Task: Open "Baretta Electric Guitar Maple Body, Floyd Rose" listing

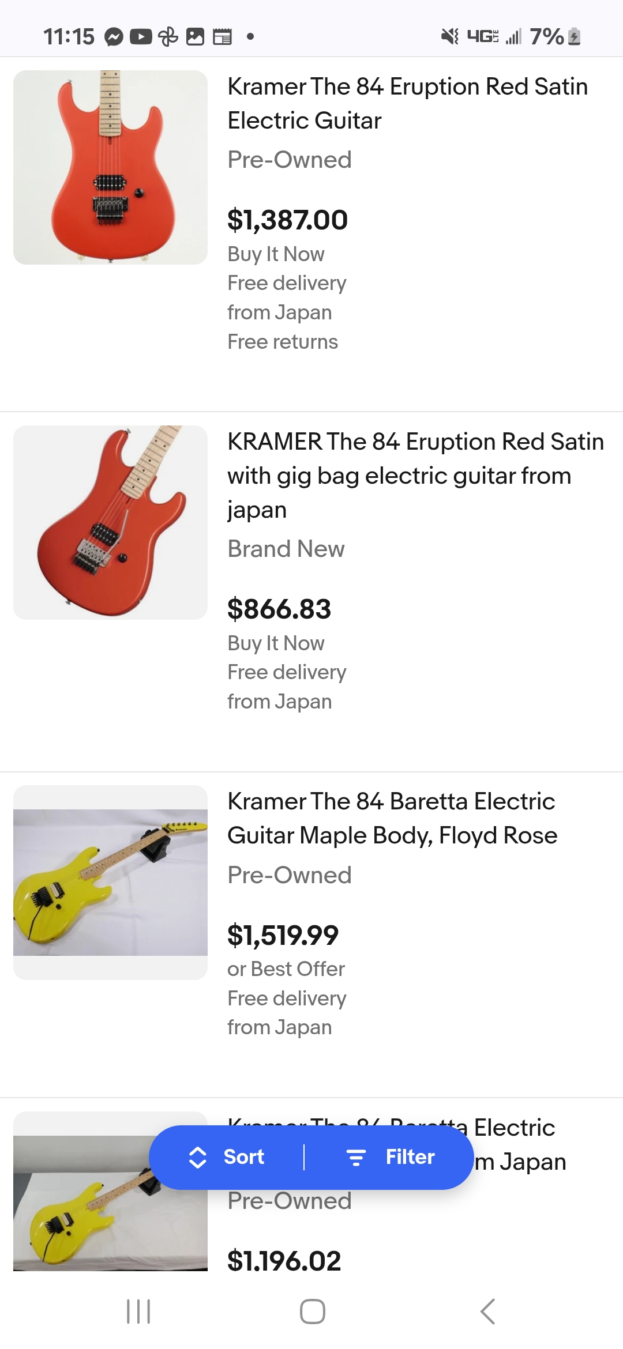Action: click(392, 819)
